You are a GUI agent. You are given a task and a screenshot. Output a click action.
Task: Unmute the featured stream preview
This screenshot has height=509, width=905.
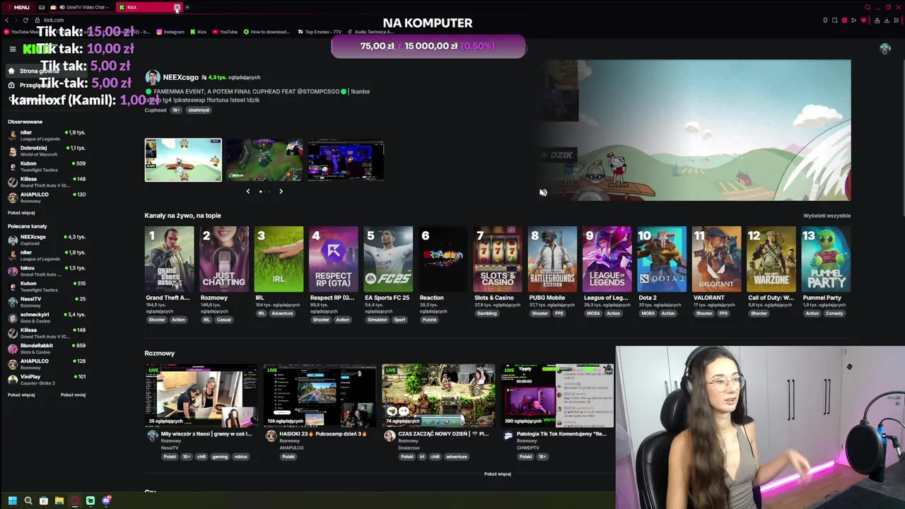coord(543,192)
